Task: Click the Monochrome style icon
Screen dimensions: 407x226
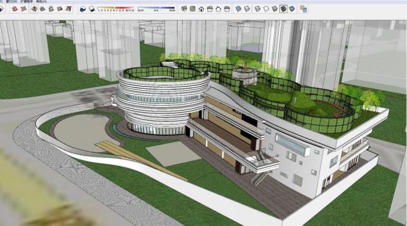Action: click(x=292, y=9)
